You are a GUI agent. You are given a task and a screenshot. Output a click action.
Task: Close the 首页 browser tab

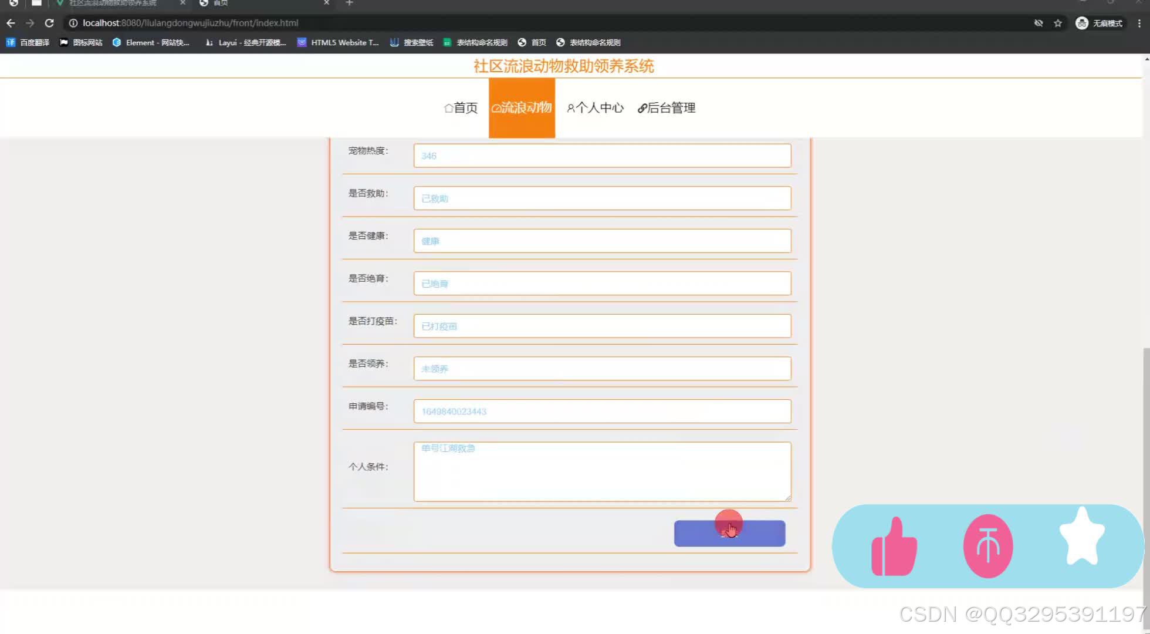pos(327,3)
